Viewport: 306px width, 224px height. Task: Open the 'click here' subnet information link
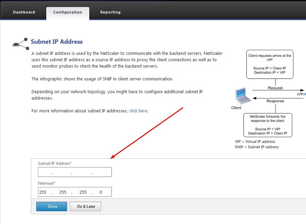(x=138, y=111)
